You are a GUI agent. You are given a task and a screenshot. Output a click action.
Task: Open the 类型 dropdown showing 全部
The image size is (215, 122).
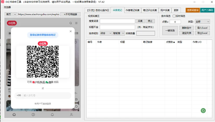click(x=202, y=22)
